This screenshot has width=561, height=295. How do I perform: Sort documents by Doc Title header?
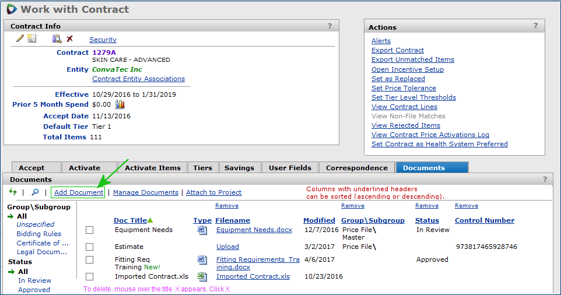click(x=130, y=220)
